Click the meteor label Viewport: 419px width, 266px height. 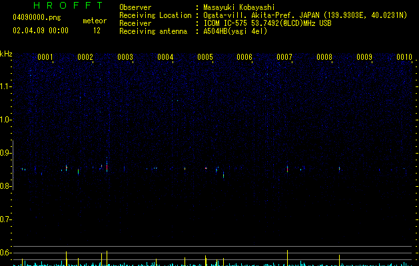(x=95, y=21)
